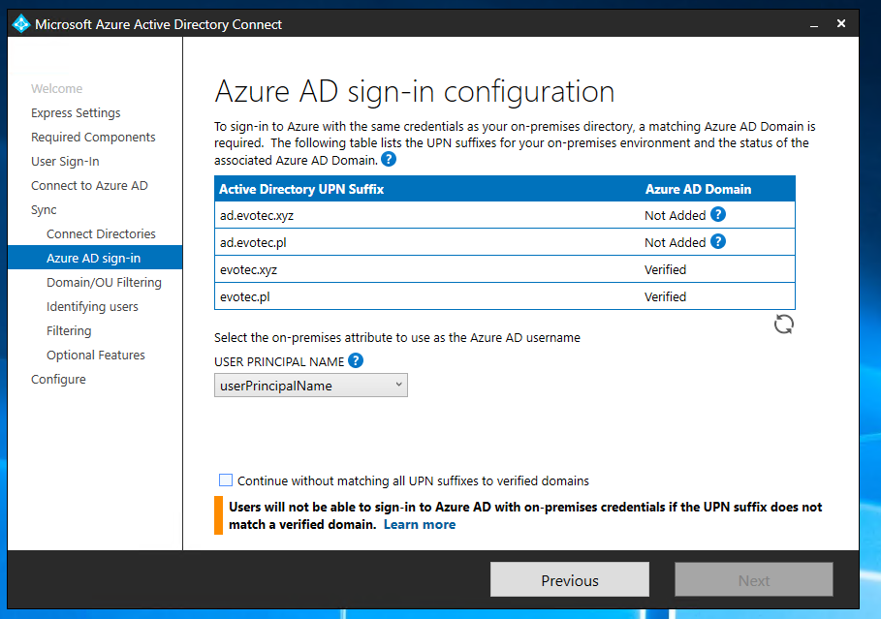This screenshot has width=881, height=619.
Task: Open the Filtering step in sidebar
Action: tap(68, 330)
